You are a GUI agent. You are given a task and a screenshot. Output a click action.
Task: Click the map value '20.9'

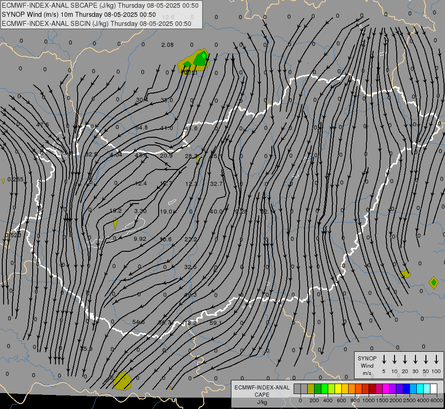point(166,155)
